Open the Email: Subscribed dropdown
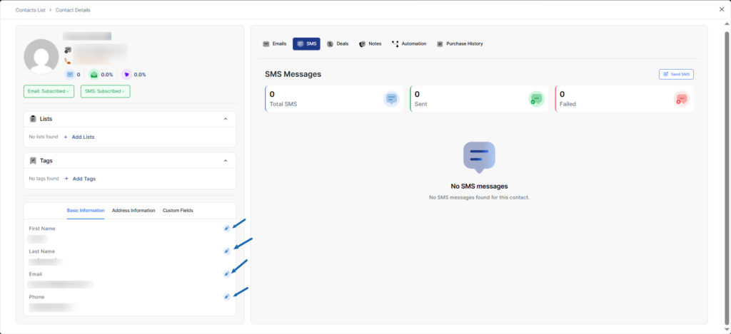This screenshot has width=731, height=334. click(x=49, y=91)
